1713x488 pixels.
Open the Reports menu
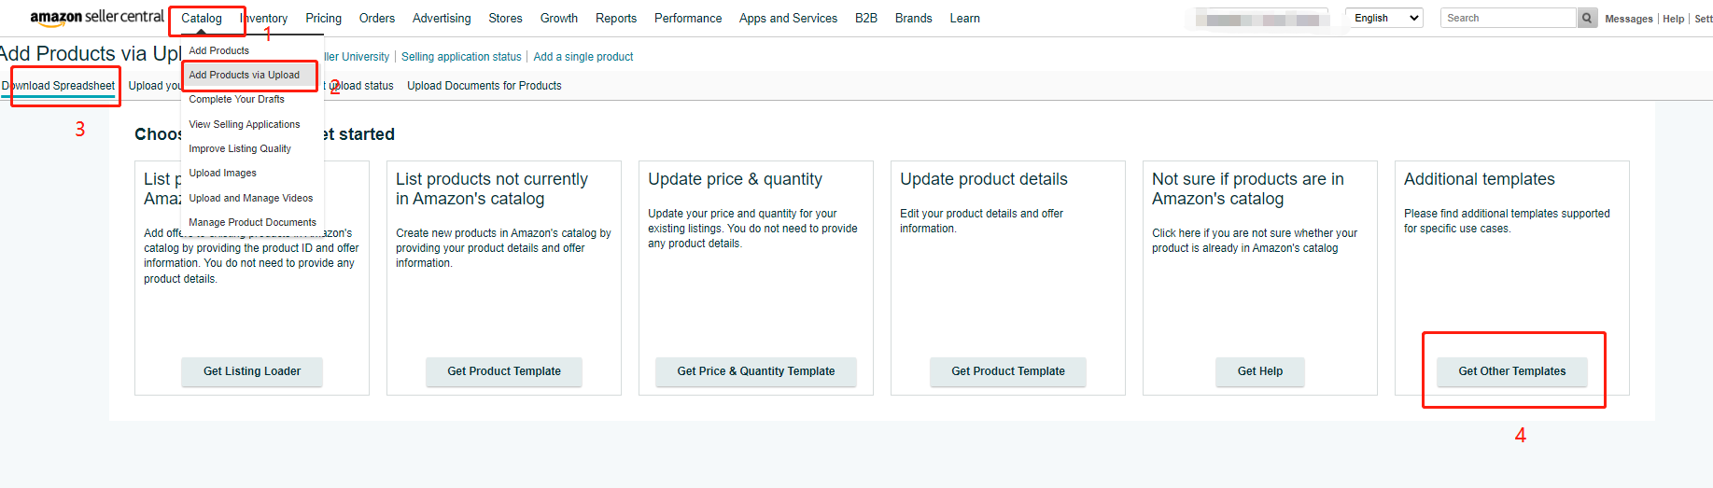[x=616, y=18]
